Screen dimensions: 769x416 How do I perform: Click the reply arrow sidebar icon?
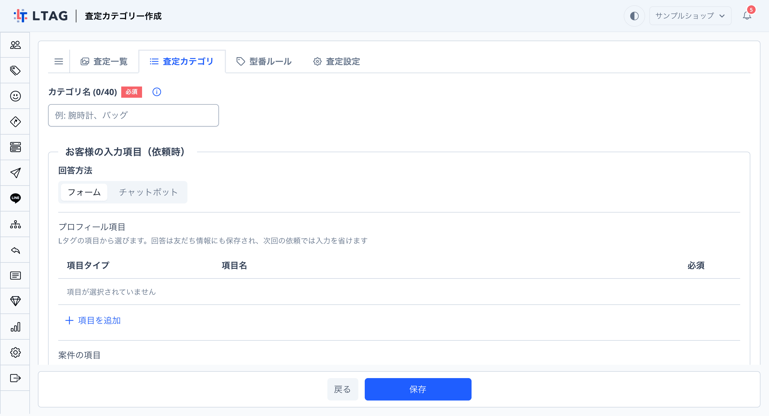point(15,250)
